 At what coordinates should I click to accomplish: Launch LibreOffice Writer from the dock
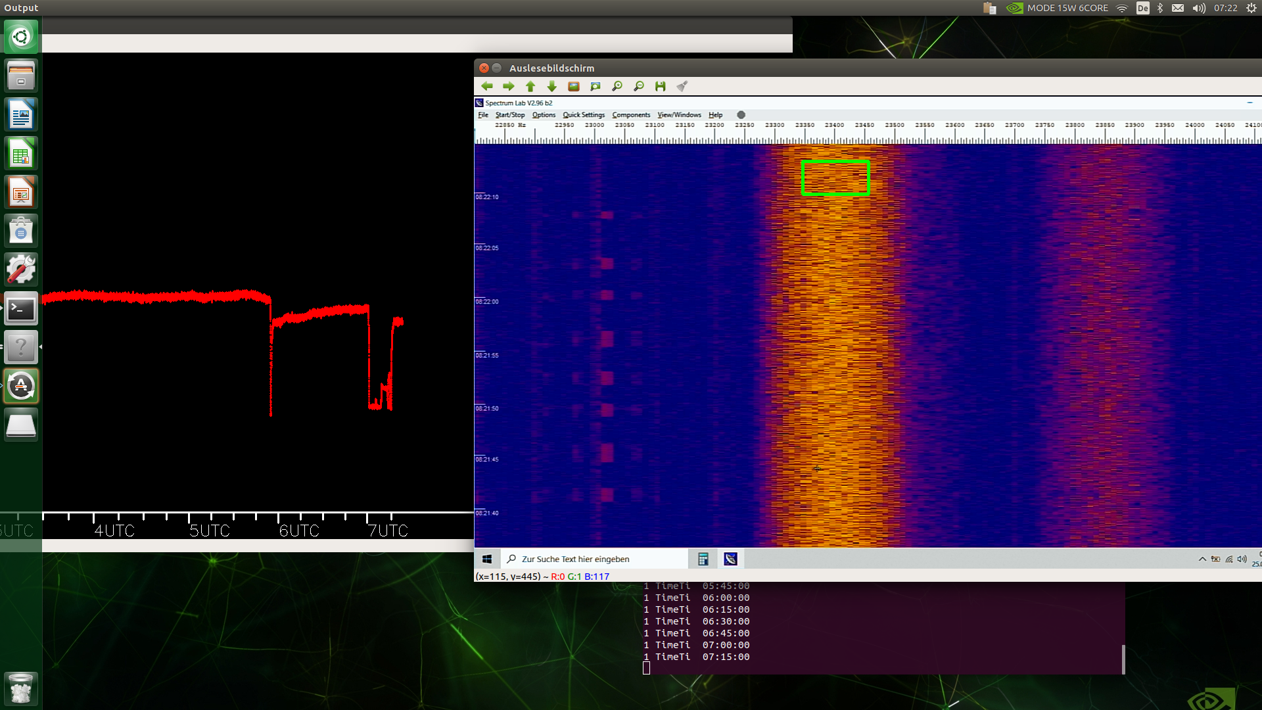(x=21, y=114)
